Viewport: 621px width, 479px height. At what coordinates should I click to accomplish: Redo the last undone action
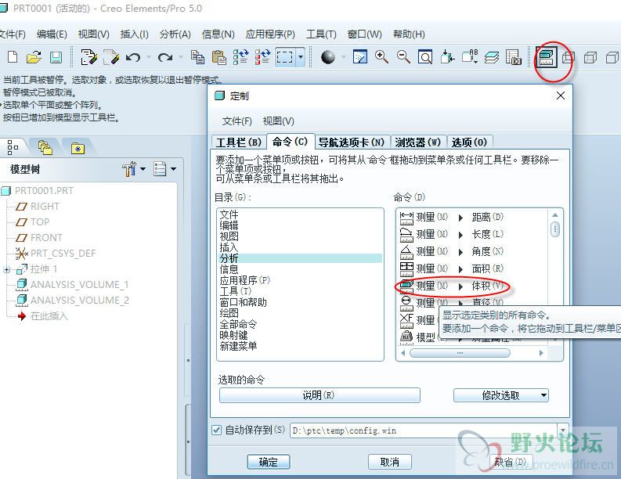(x=165, y=57)
